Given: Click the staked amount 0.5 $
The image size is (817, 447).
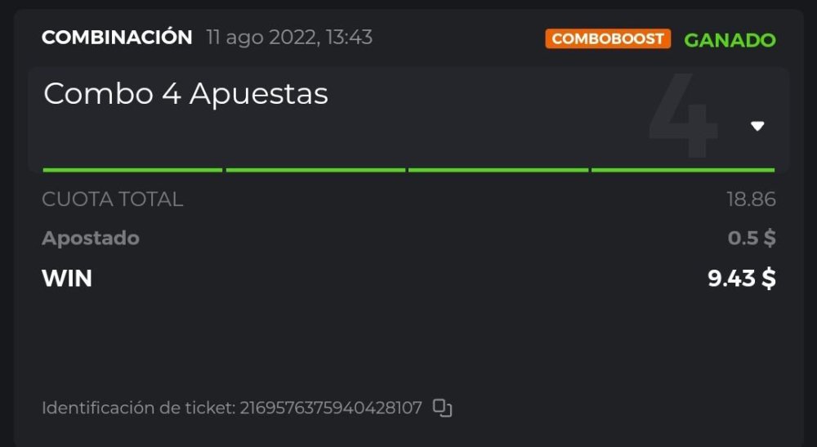Looking at the screenshot, I should click(x=752, y=238).
